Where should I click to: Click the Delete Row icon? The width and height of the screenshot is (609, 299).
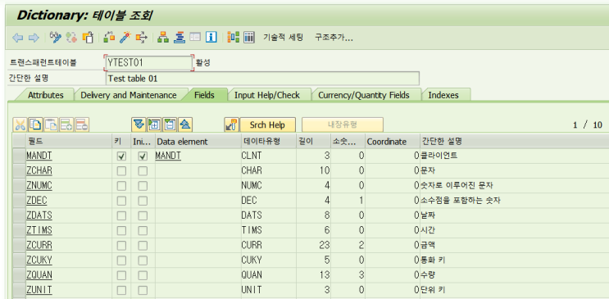pos(82,125)
